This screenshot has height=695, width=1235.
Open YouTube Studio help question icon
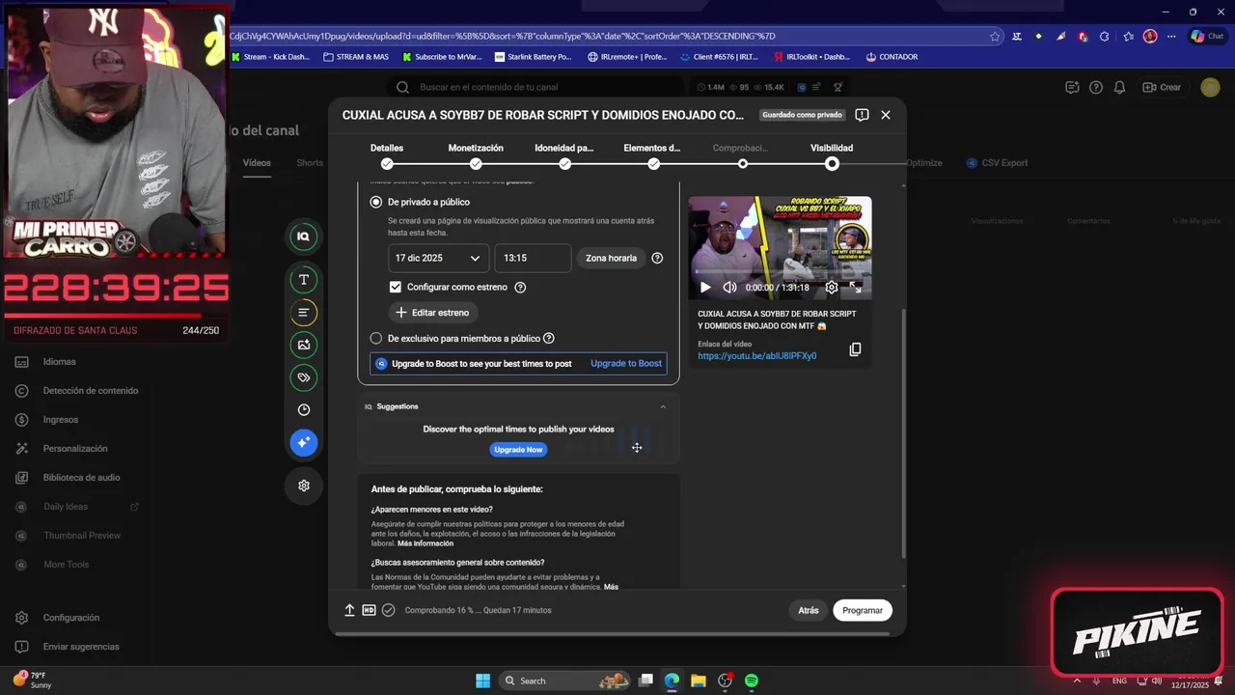[x=1095, y=87]
